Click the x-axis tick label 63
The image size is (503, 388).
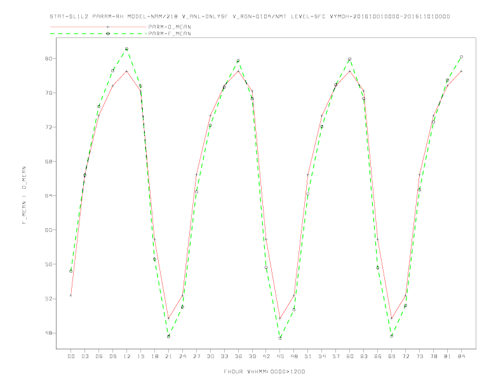click(364, 356)
